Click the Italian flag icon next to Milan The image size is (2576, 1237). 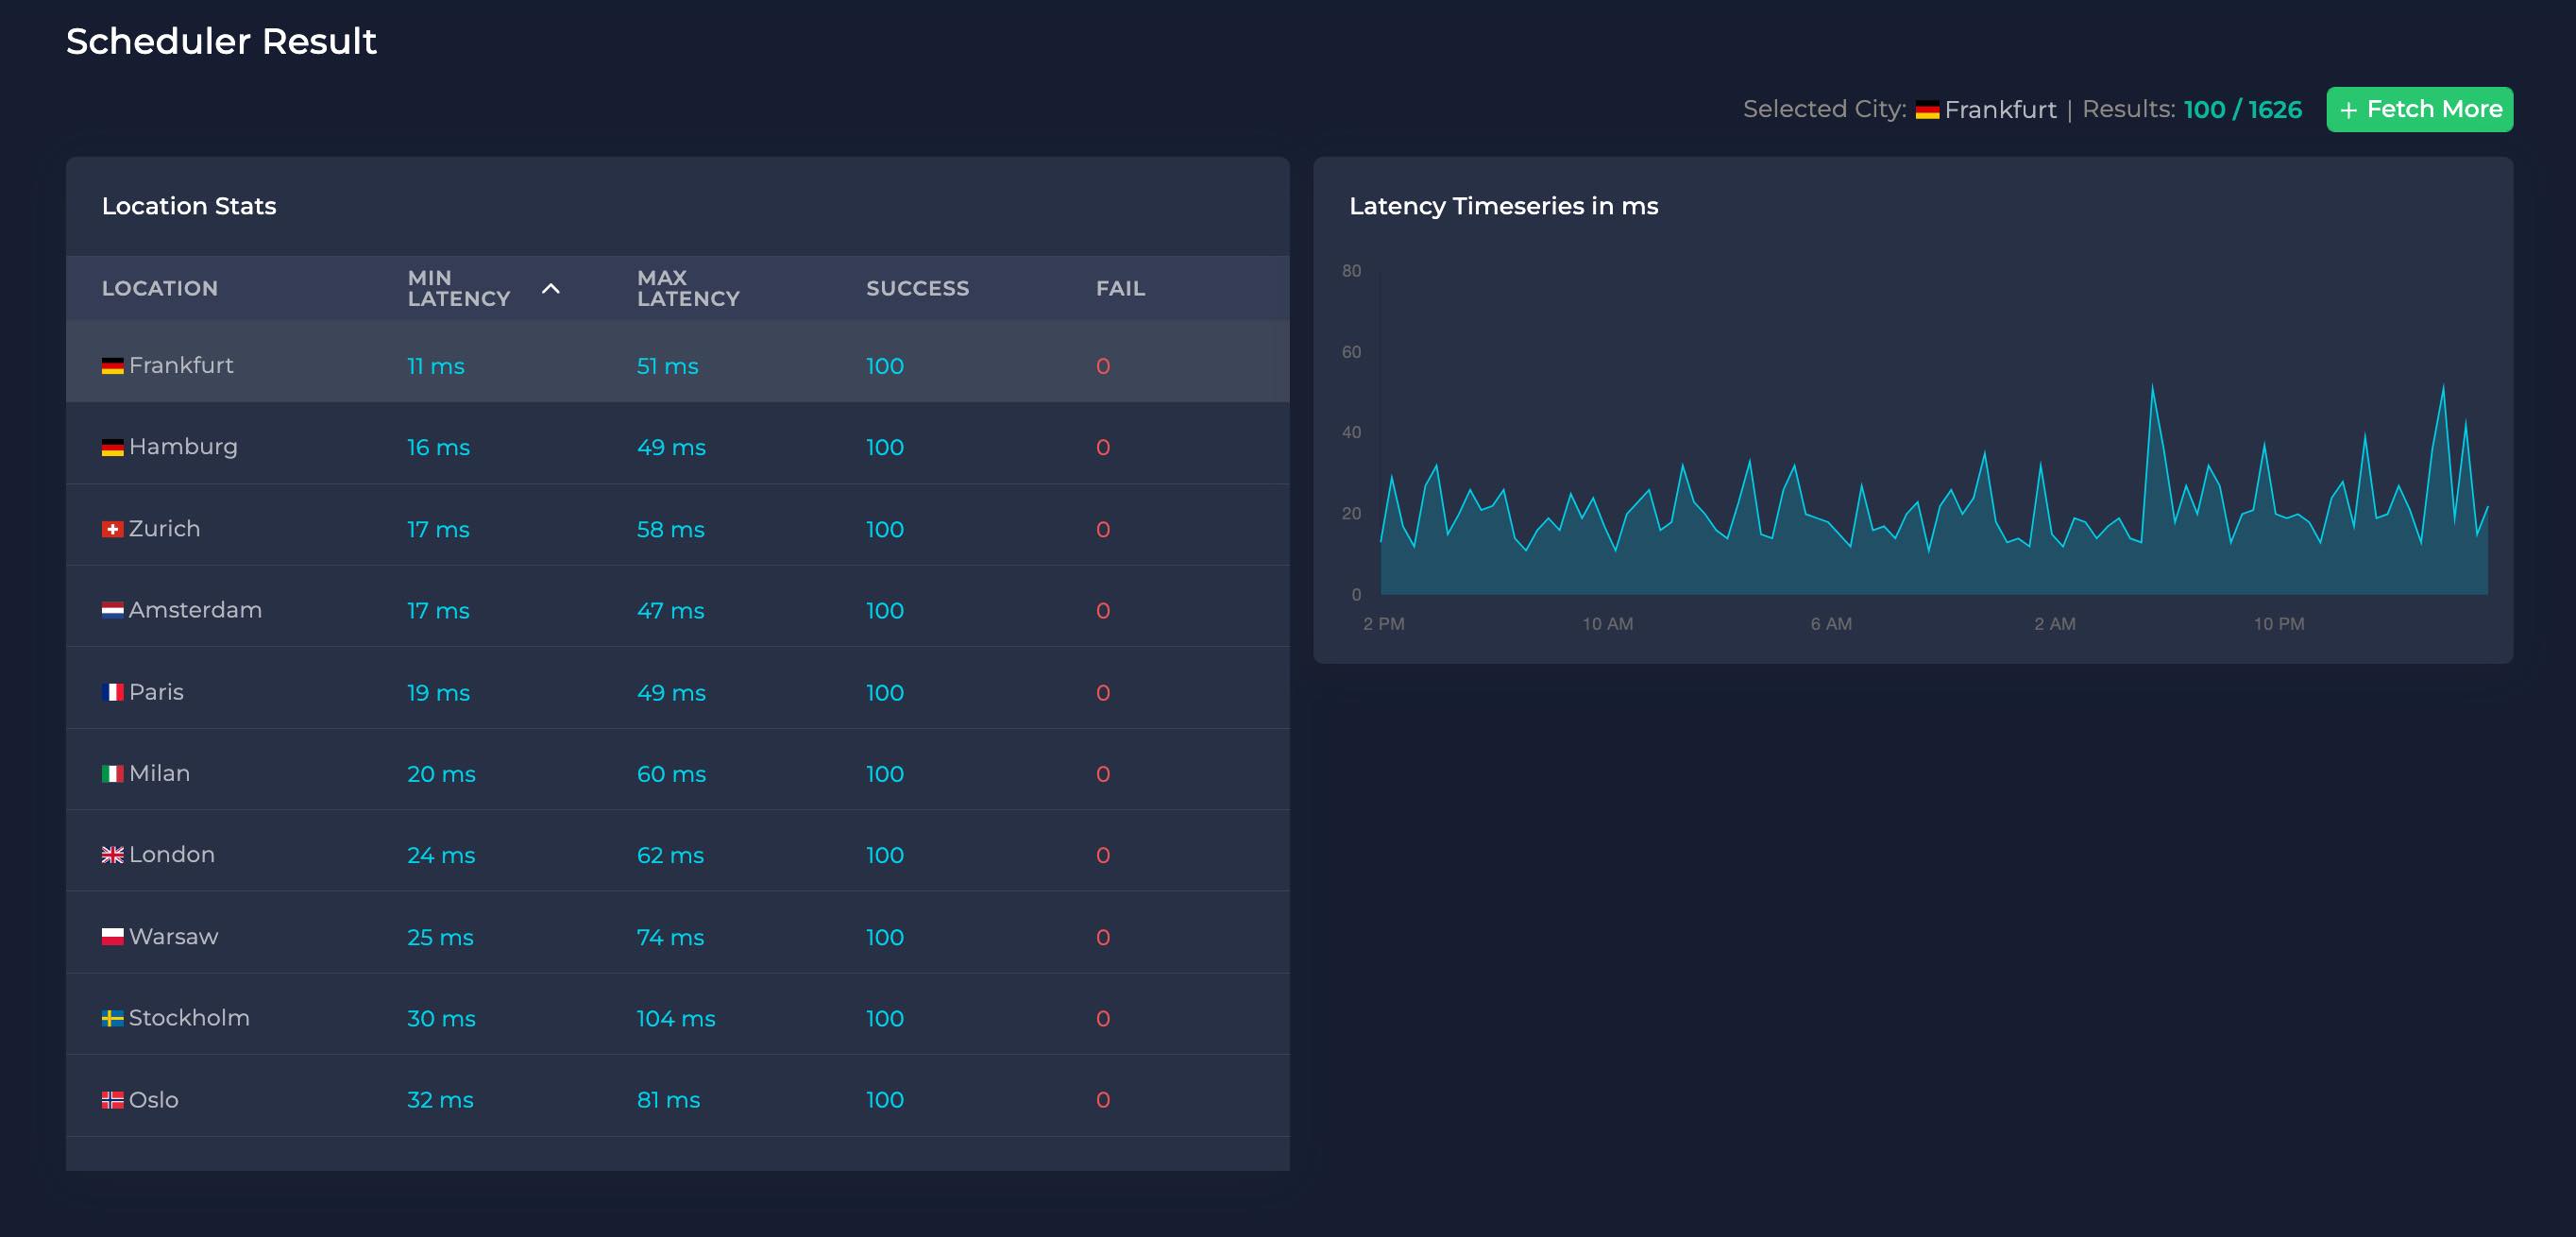112,772
